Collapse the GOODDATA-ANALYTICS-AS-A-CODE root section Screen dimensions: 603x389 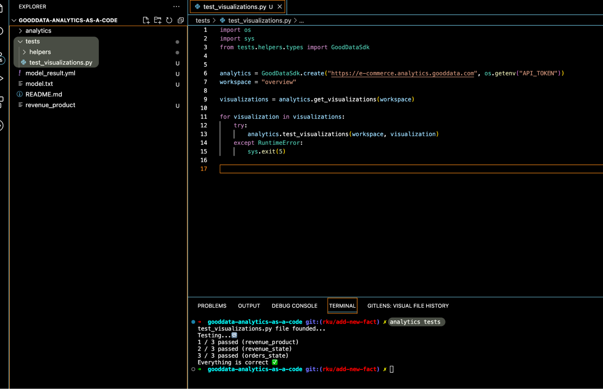pos(14,20)
